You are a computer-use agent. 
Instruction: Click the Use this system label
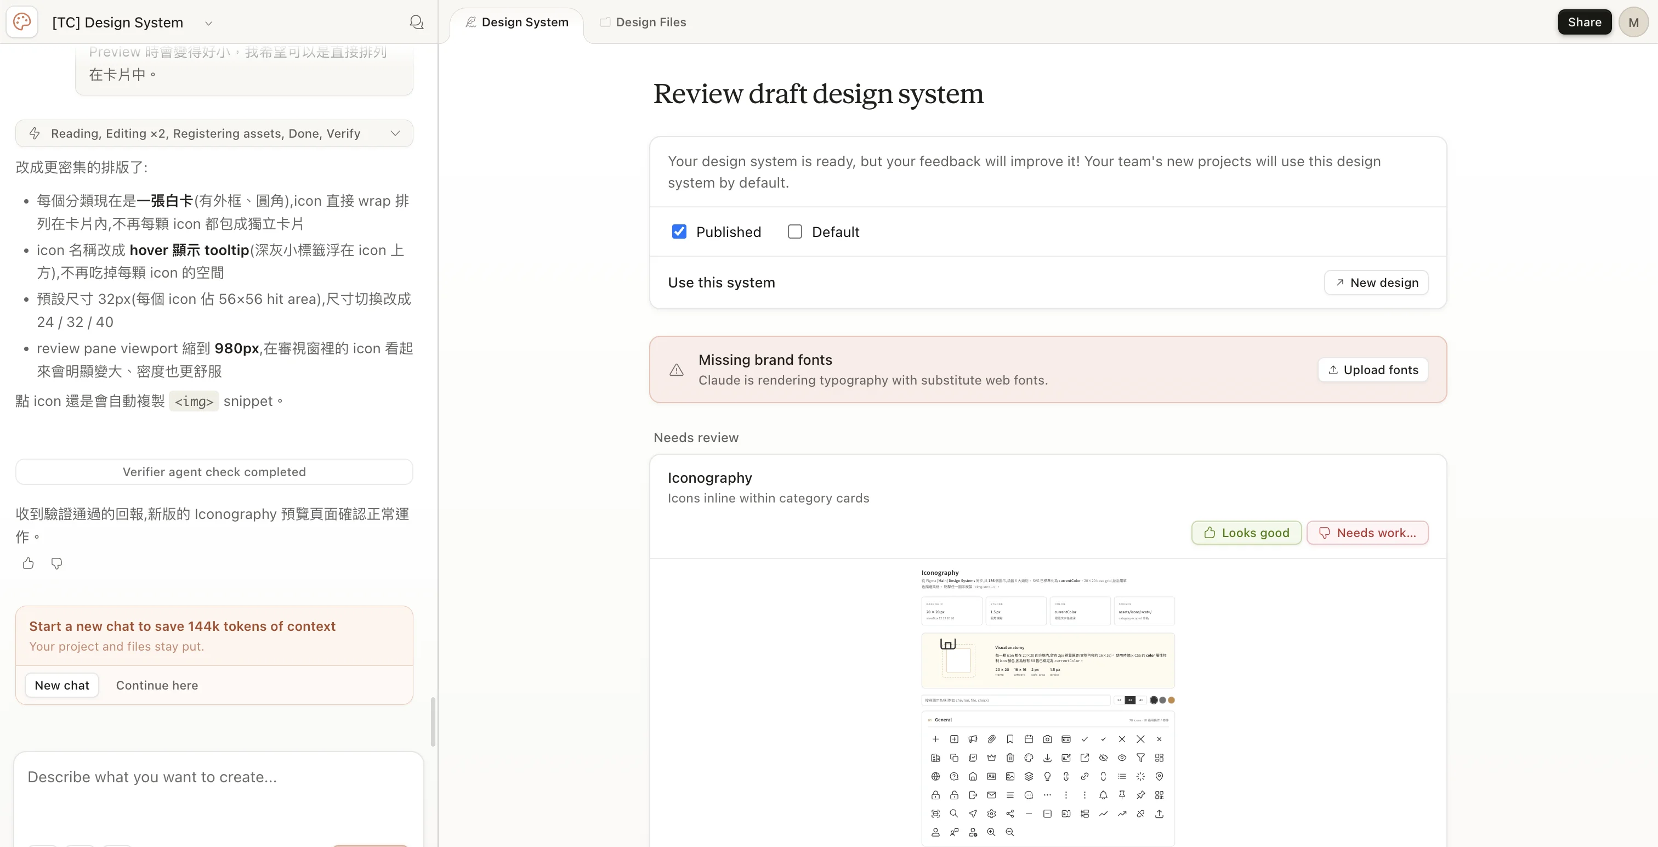[x=721, y=282]
